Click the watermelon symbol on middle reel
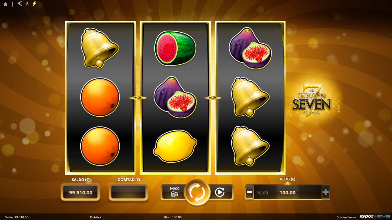 (x=175, y=48)
